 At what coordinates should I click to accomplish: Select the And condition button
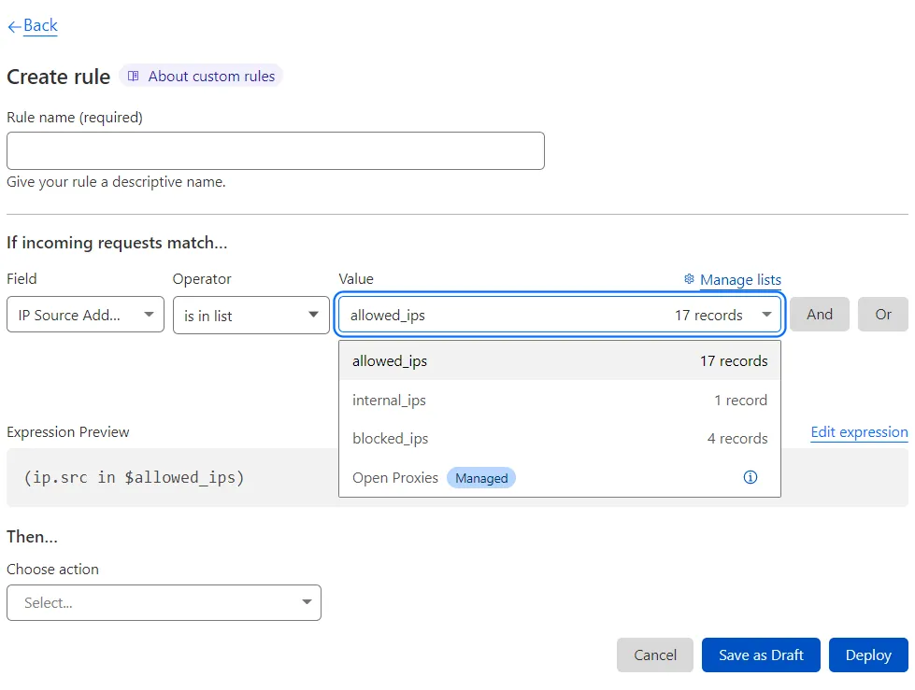[819, 315]
